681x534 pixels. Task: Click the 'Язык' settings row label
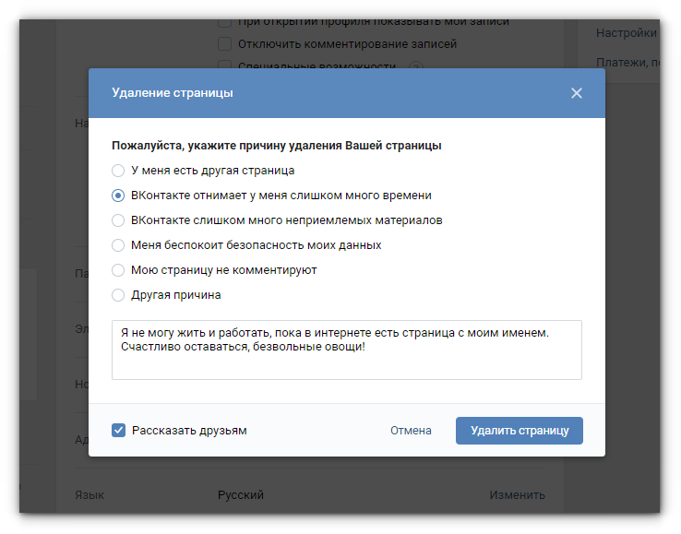pyautogui.click(x=90, y=495)
